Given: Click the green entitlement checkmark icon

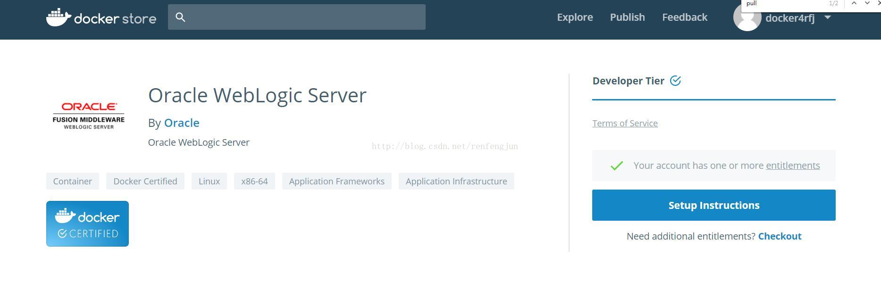Looking at the screenshot, I should point(617,166).
